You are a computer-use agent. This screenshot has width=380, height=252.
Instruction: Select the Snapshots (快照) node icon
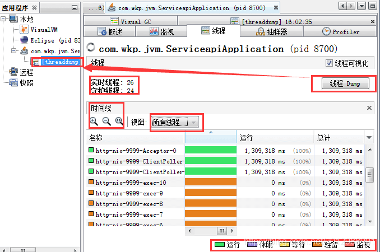[x=13, y=82]
